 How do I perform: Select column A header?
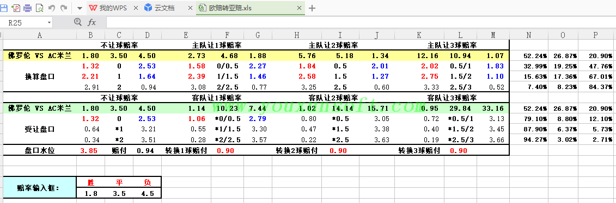[x=40, y=36]
